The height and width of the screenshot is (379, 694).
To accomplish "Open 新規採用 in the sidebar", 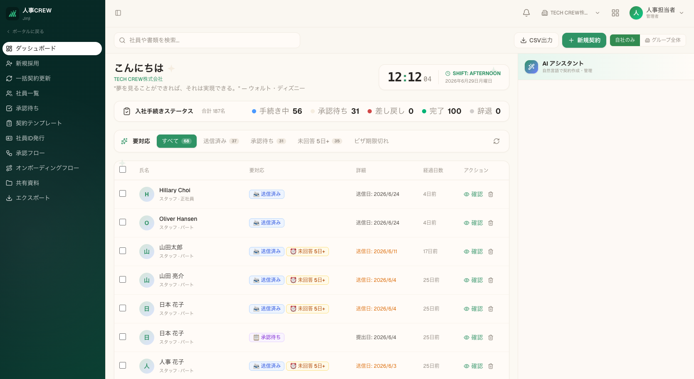I will point(52,64).
